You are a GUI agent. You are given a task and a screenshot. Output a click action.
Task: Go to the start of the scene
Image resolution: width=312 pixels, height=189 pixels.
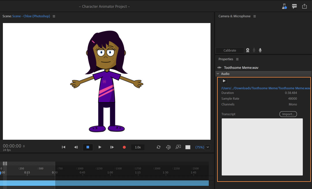click(63, 147)
